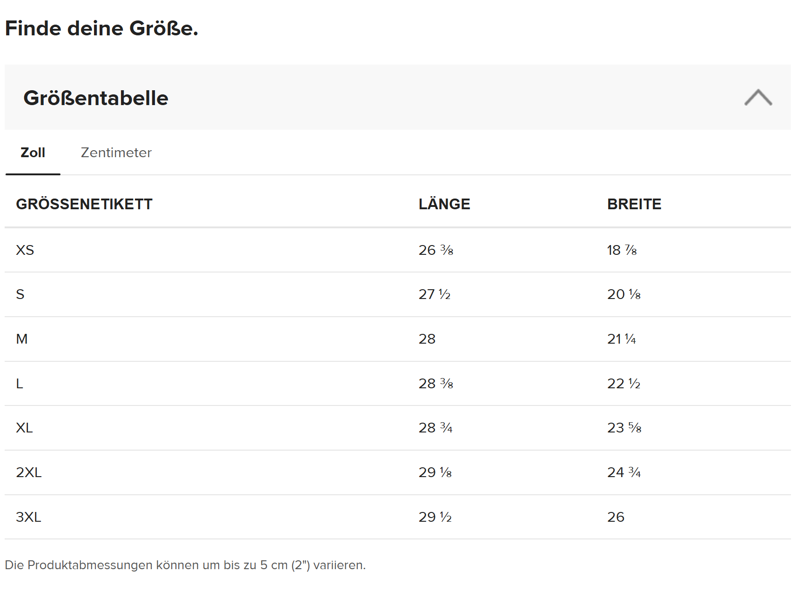Select the S size label
The image size is (804, 598).
[20, 294]
